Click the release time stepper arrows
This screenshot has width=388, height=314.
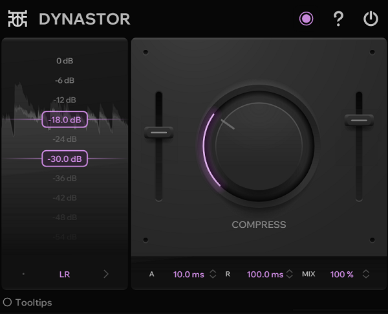pos(289,274)
